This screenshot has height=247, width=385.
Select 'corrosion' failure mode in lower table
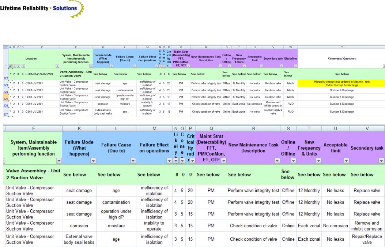[79, 226]
